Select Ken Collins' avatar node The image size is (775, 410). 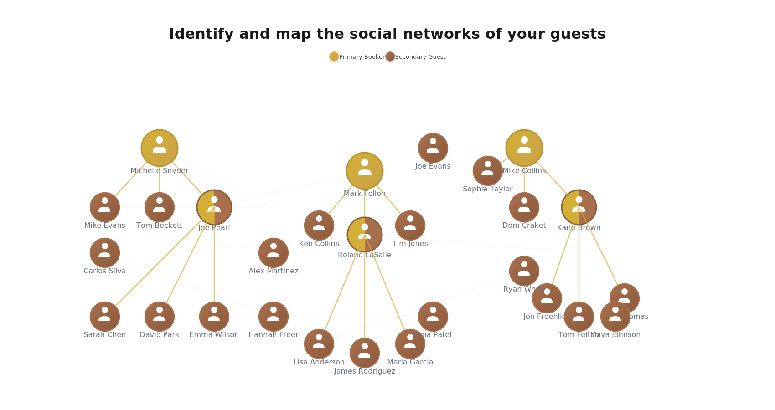pos(319,225)
